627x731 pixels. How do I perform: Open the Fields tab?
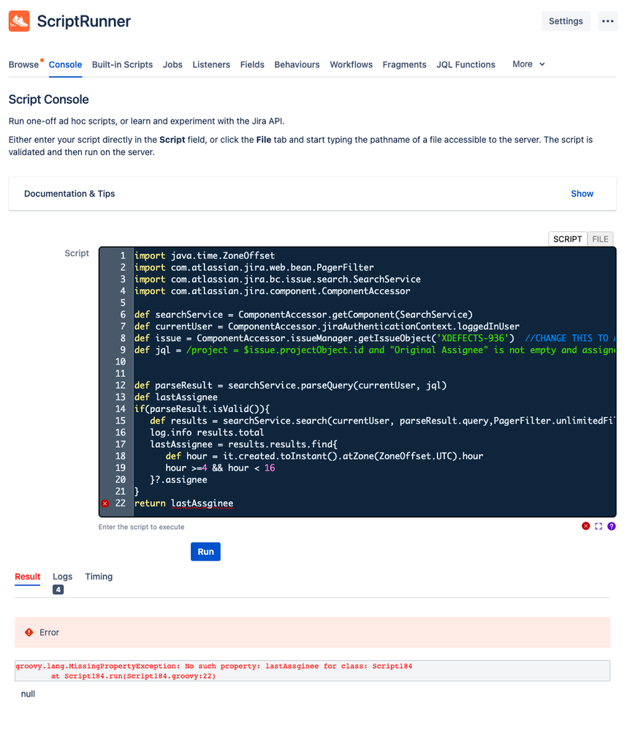[252, 65]
